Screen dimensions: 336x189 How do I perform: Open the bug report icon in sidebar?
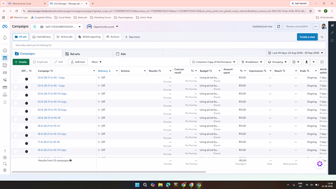[x=5, y=170]
